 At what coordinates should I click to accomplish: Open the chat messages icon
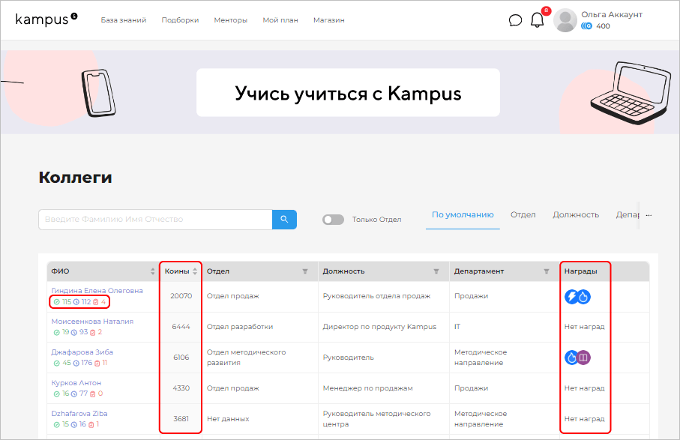[514, 20]
